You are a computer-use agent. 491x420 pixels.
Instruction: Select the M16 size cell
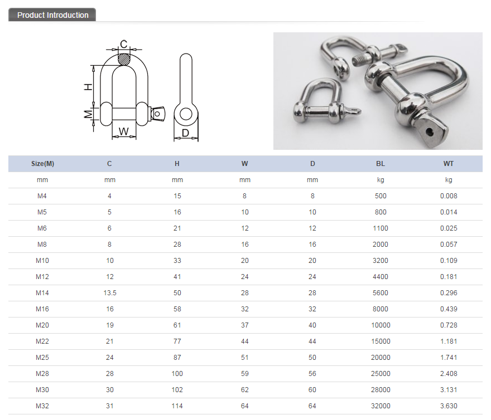42,309
